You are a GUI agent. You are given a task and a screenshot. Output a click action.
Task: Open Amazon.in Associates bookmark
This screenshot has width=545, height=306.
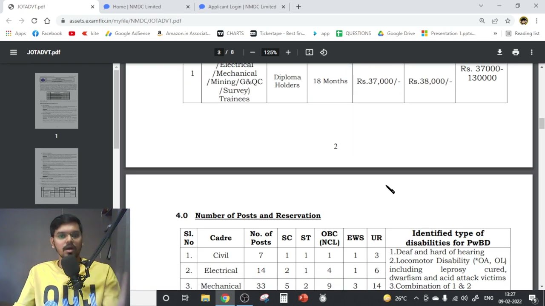pos(184,34)
